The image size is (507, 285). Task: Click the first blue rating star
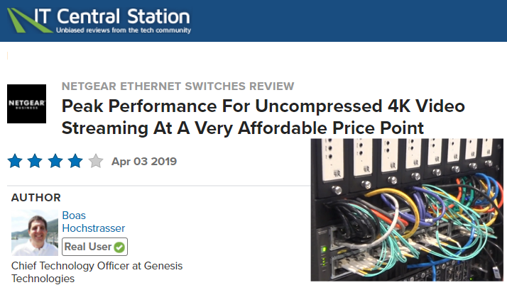[15, 161]
